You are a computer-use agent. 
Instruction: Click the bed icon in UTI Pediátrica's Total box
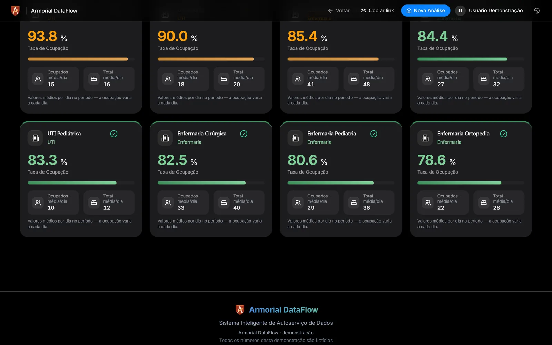(x=94, y=203)
